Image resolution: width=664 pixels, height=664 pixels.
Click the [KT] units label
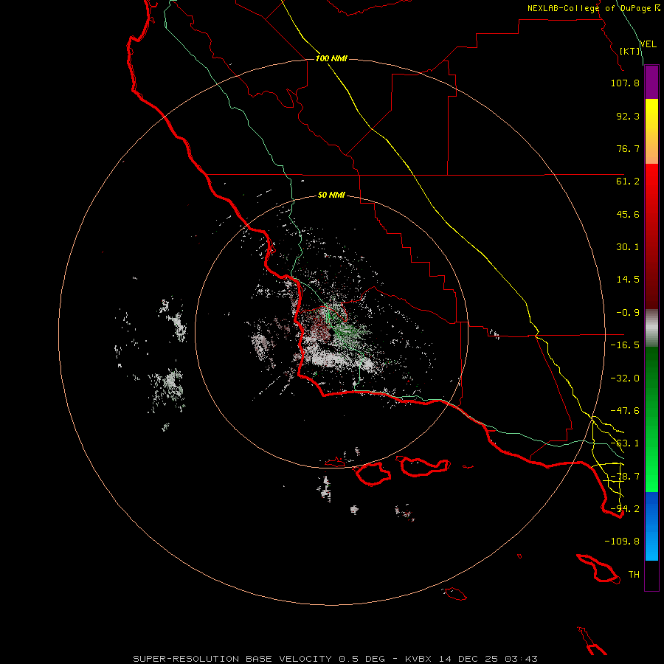pos(630,51)
